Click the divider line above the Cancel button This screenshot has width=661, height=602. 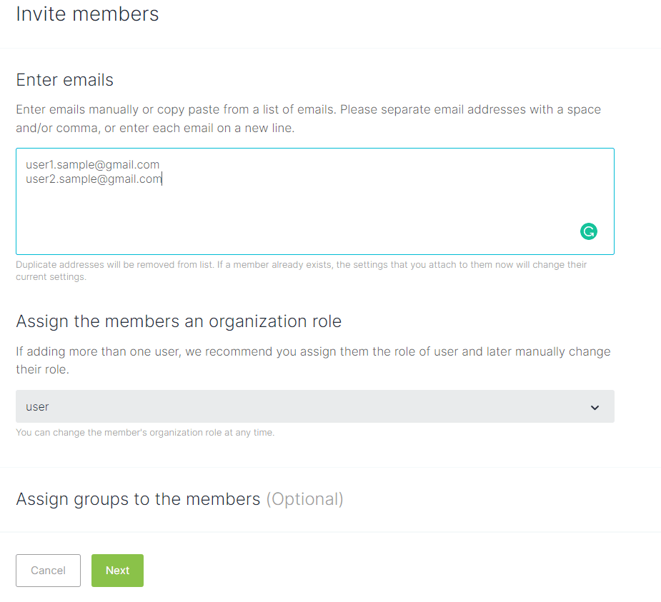(330, 532)
